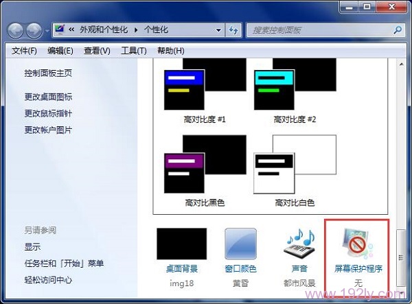Open the 显示 link under 另请参阅

pos(32,247)
